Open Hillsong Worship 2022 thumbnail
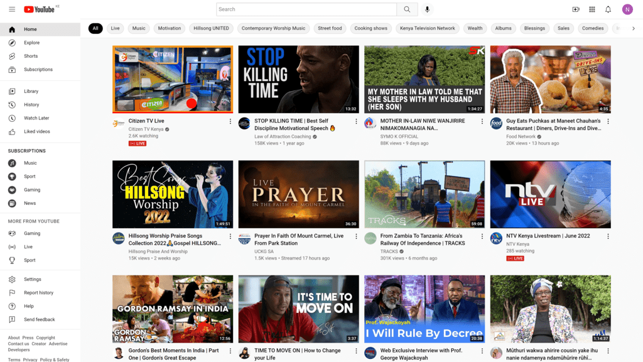Image resolution: width=643 pixels, height=362 pixels. point(173,194)
